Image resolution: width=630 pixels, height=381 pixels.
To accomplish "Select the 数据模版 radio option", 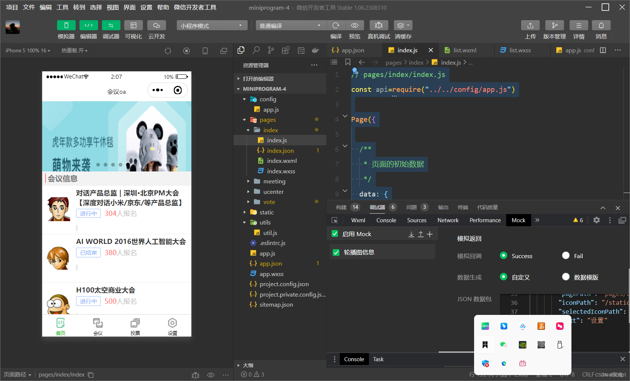I will (x=566, y=277).
